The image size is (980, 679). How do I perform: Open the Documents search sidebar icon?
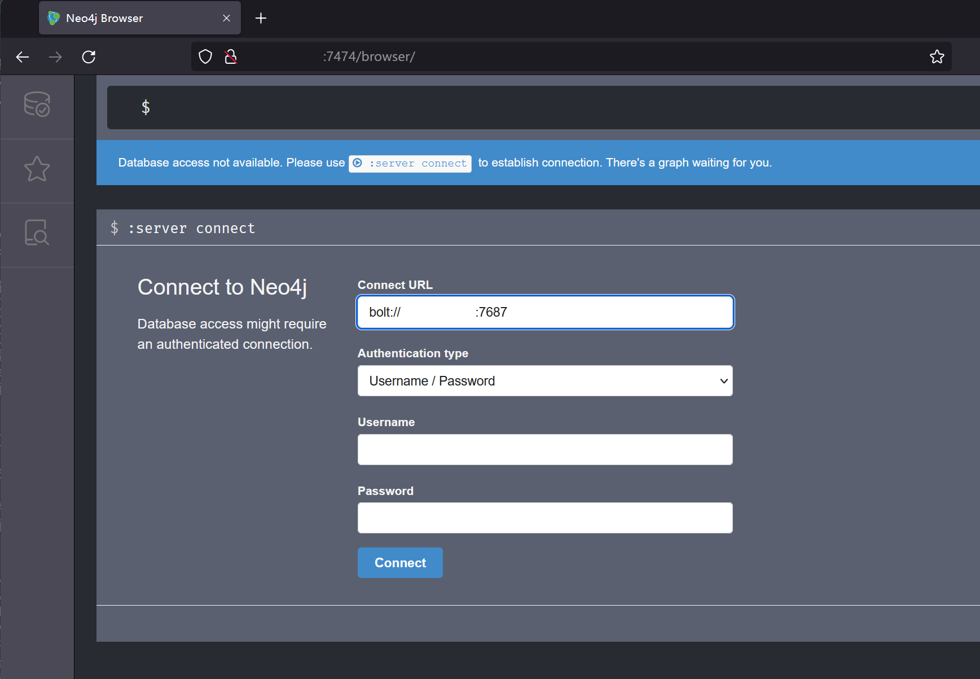[x=37, y=233]
